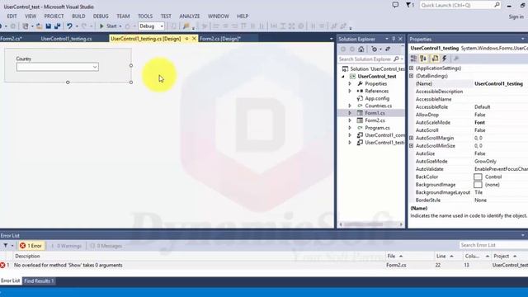Toggle the 0 Messages filter button

106,246
